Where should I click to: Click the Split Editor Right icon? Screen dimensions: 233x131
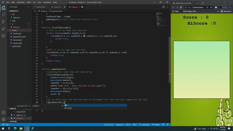click(163, 7)
